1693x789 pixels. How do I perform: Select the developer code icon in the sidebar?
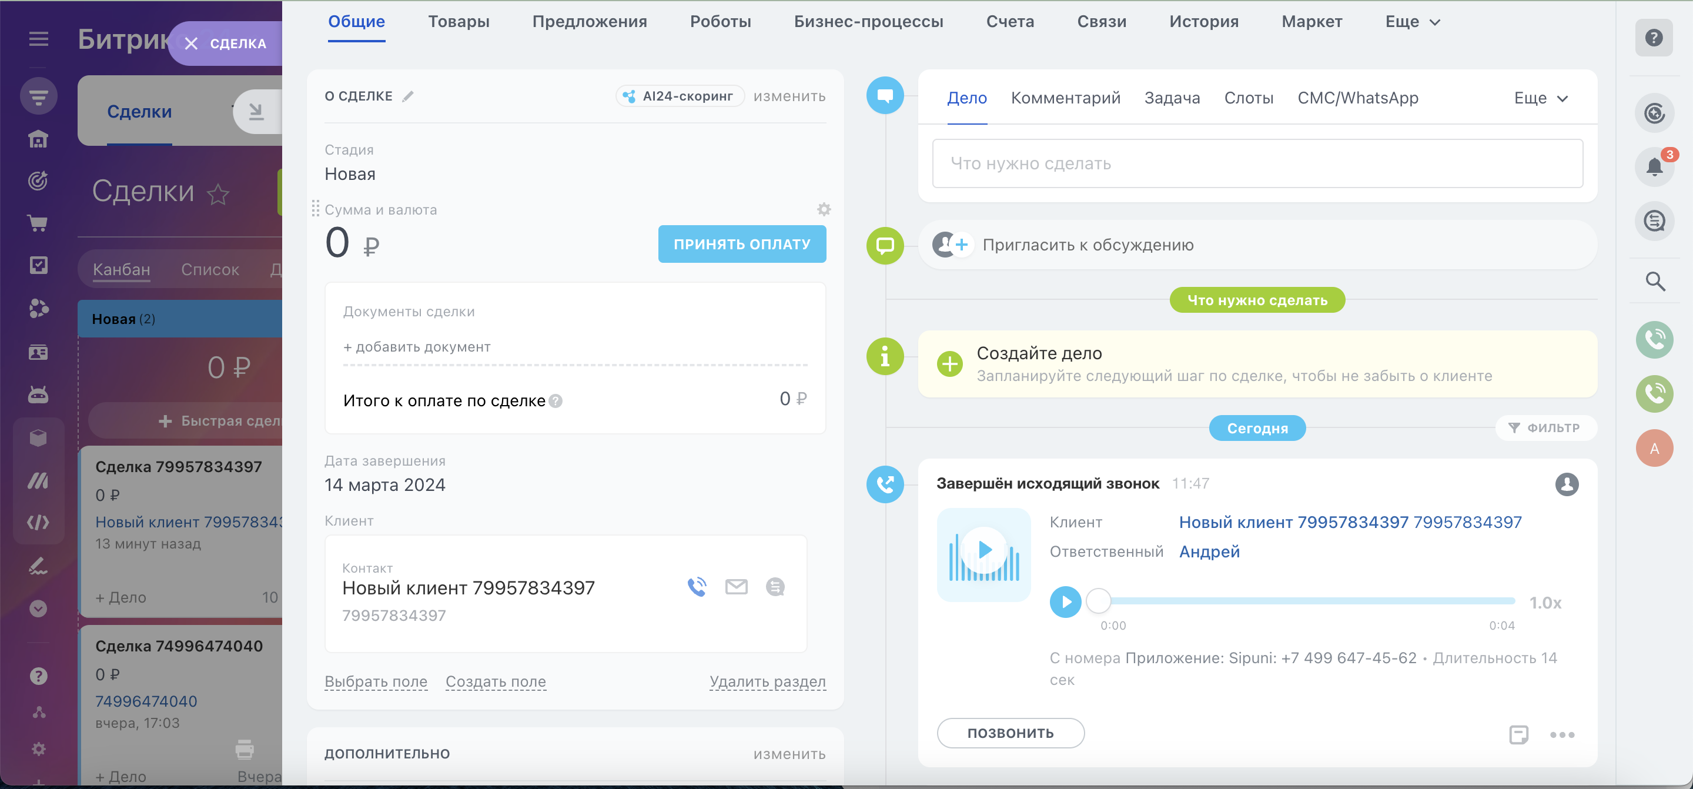pyautogui.click(x=39, y=522)
